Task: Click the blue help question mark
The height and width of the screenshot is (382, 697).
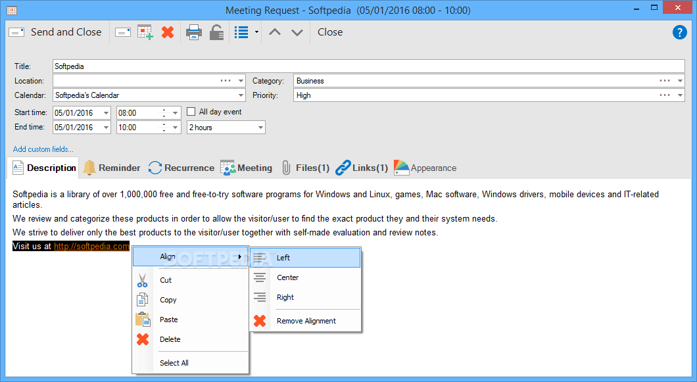Action: (x=680, y=32)
